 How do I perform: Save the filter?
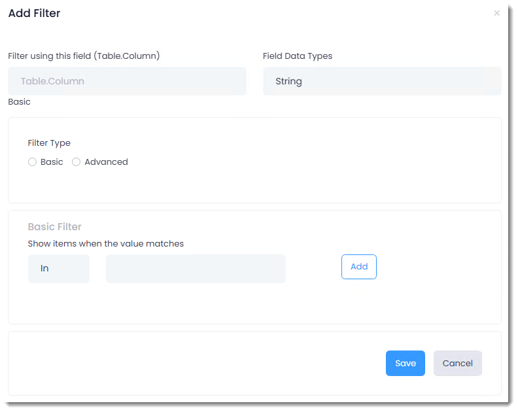[405, 364]
